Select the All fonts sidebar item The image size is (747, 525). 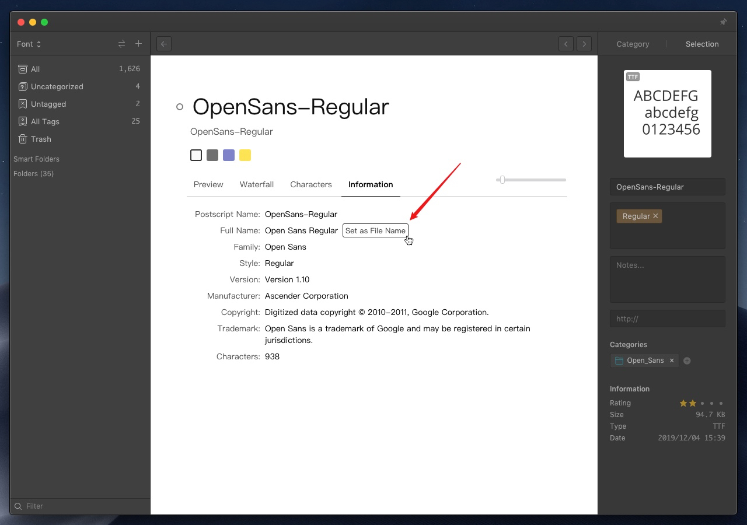pos(80,69)
